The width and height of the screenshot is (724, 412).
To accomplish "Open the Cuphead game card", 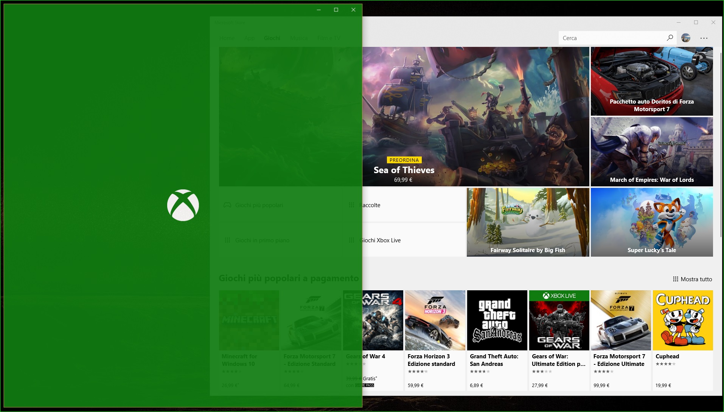I will pos(683,340).
